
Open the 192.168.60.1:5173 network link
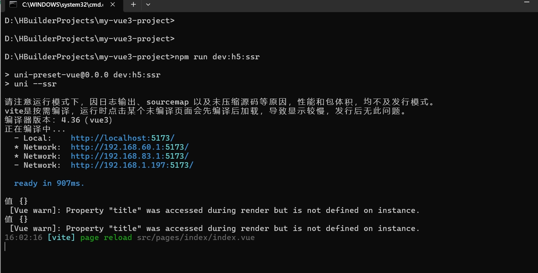tap(129, 147)
